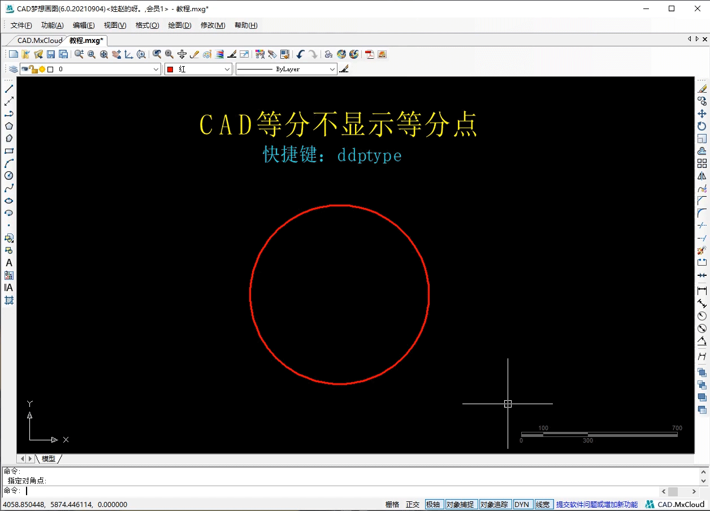Open the 绘图 menu

coord(179,25)
